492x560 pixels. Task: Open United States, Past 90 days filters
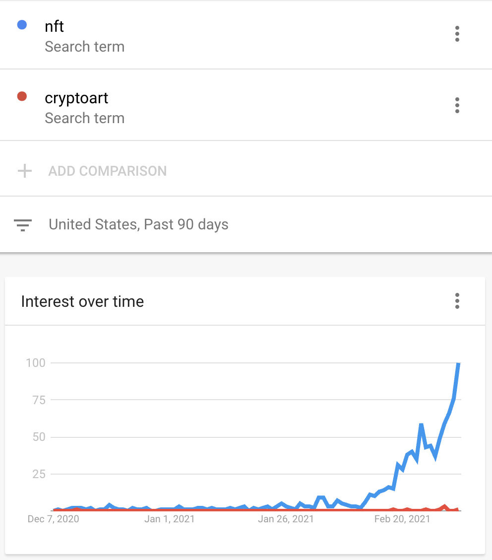point(138,224)
